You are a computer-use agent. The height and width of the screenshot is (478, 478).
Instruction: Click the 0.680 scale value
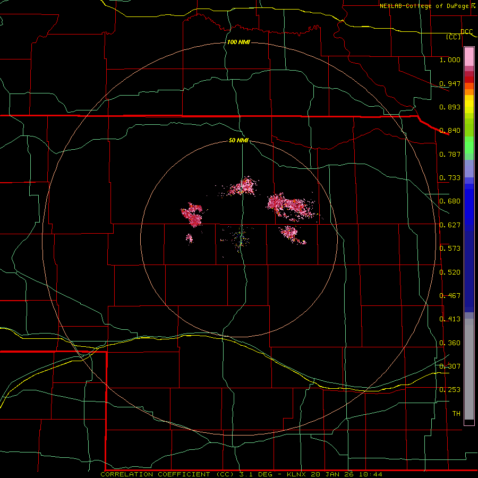[450, 201]
